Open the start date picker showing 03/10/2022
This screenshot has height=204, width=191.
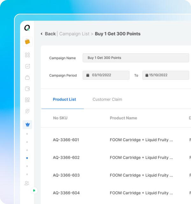(106, 75)
